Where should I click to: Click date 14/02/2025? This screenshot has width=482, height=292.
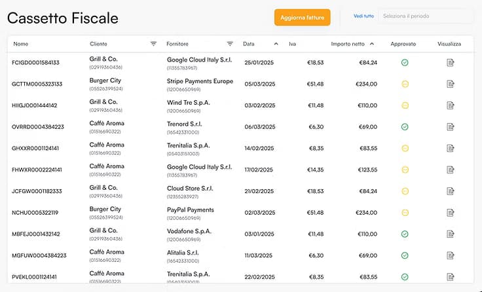259,149
